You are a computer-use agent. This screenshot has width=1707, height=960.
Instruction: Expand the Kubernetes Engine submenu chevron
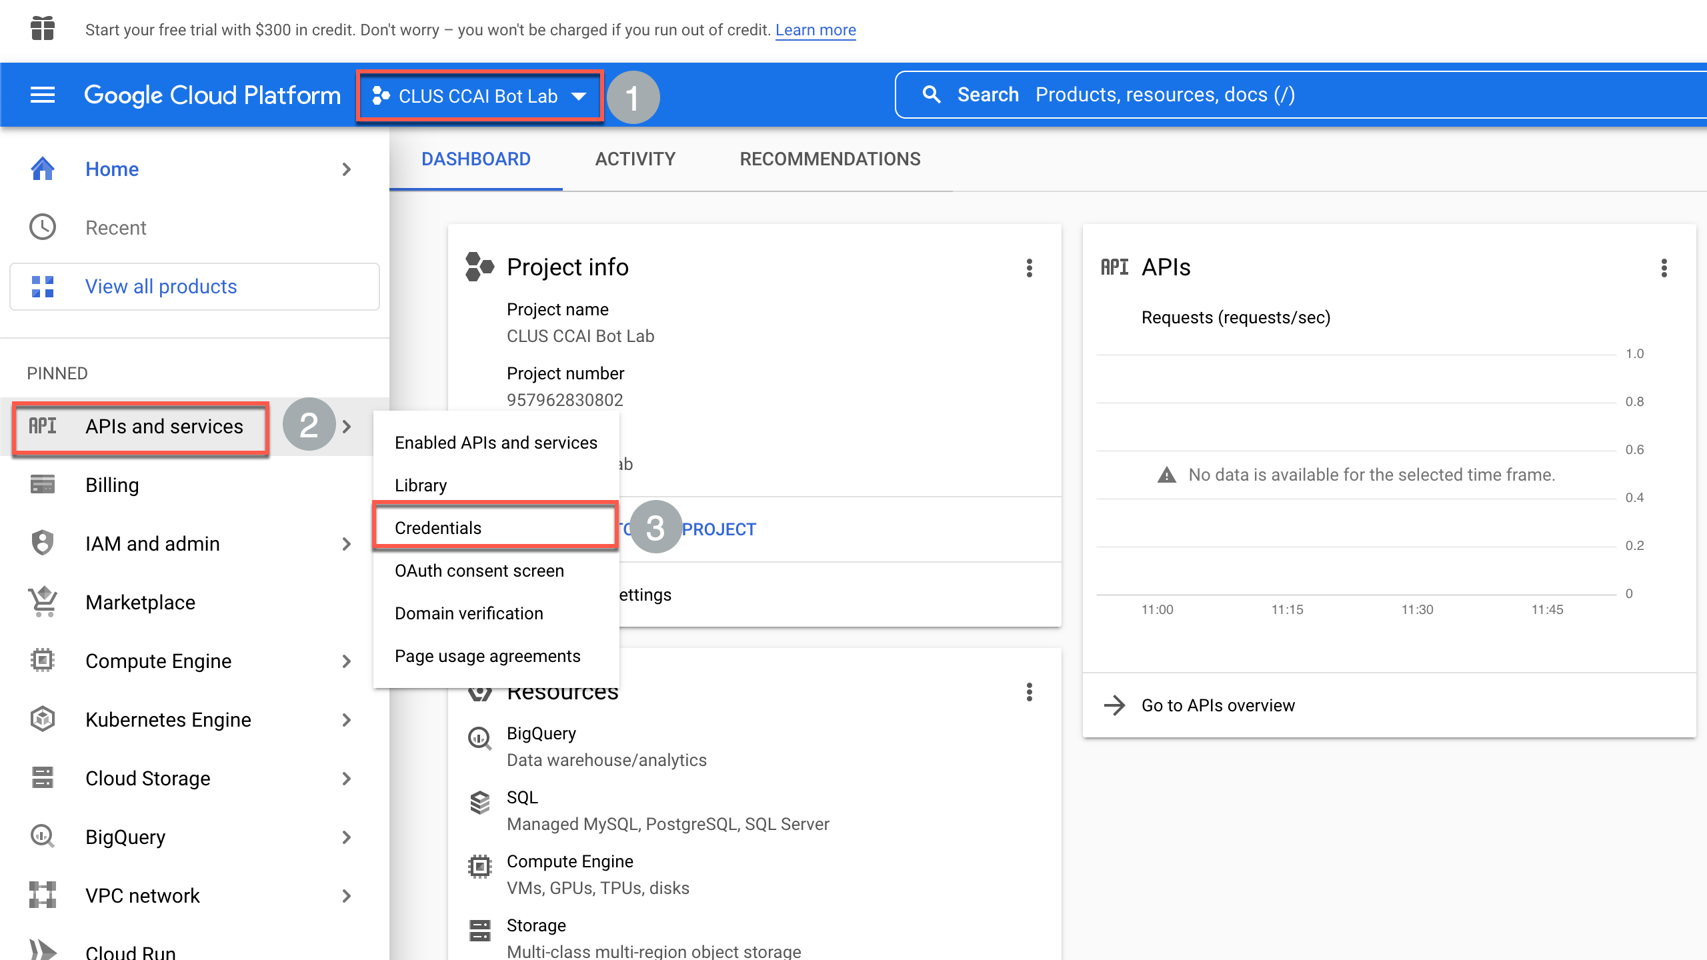[x=347, y=720]
